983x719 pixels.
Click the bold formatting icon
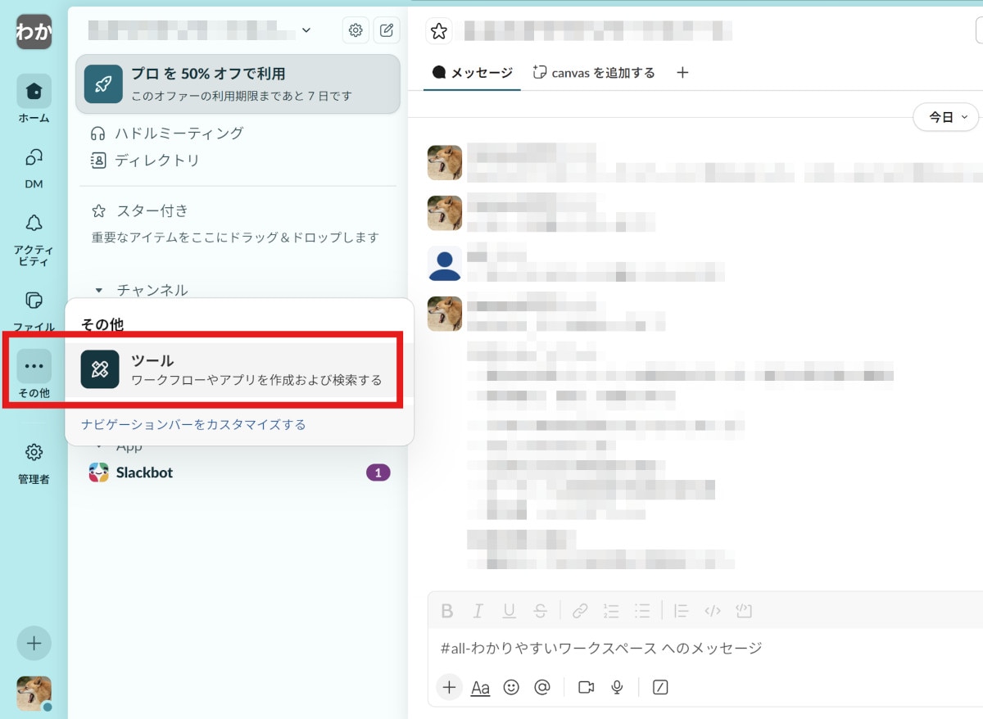(447, 611)
